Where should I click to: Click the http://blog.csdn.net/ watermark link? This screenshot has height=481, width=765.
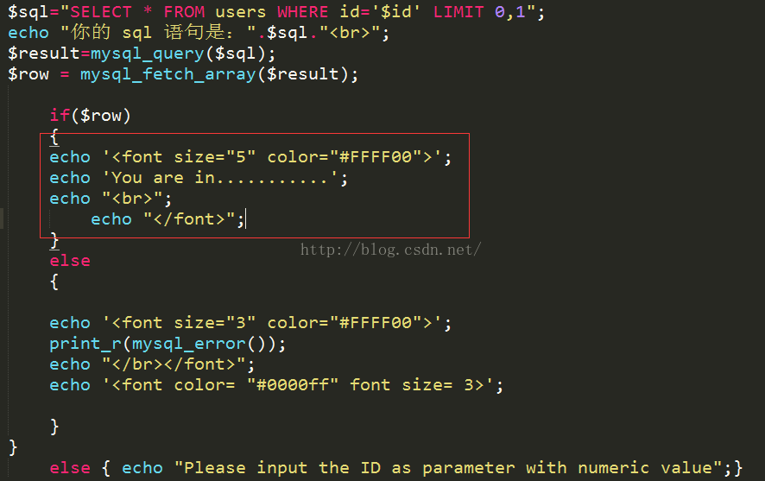tap(391, 250)
